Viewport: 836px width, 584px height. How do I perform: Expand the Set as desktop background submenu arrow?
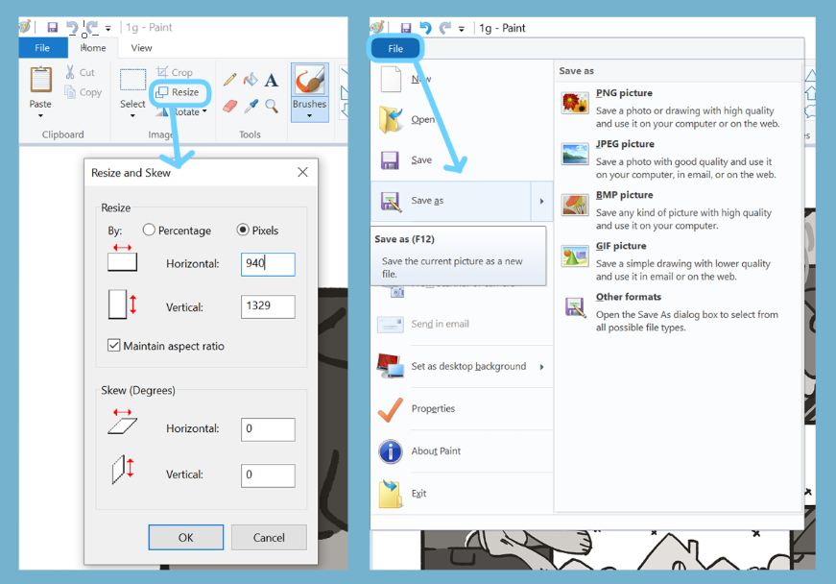click(541, 367)
